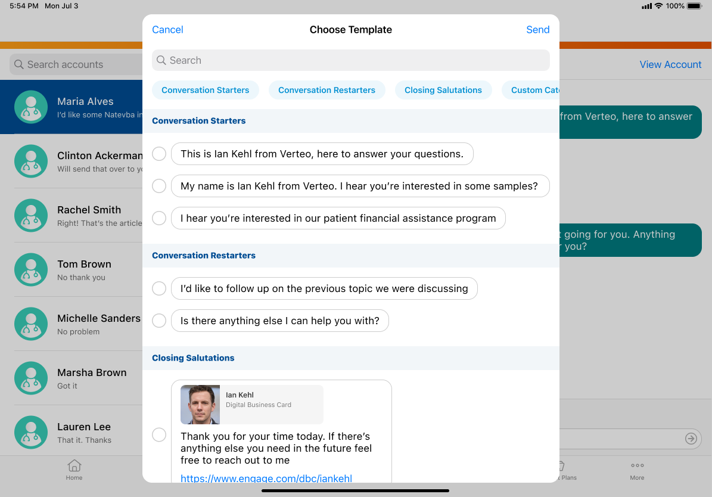
Task: Jump to Conversation Starters category
Action: pos(205,90)
